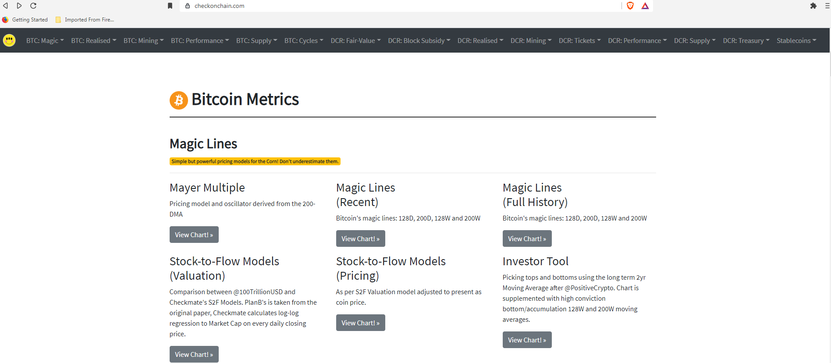831x363 pixels.
Task: Click the Magic Lines (Recent) card heading
Action: (366, 195)
